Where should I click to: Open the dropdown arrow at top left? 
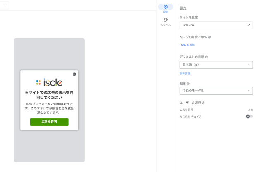tap(5, 5)
